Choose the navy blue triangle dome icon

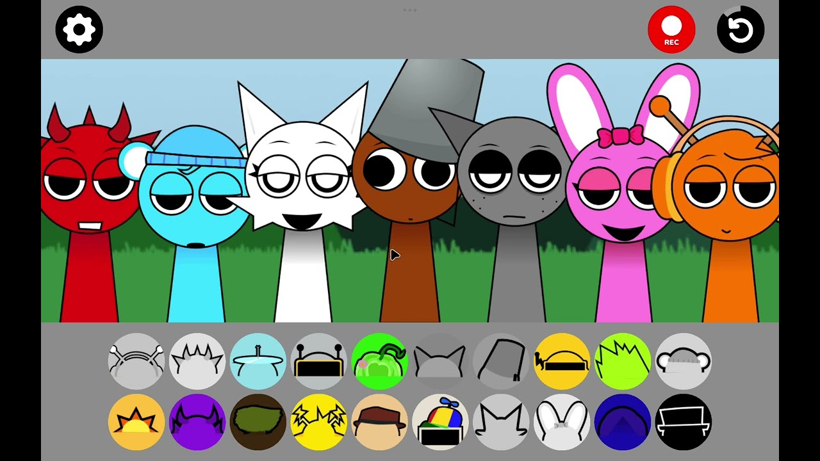623,422
